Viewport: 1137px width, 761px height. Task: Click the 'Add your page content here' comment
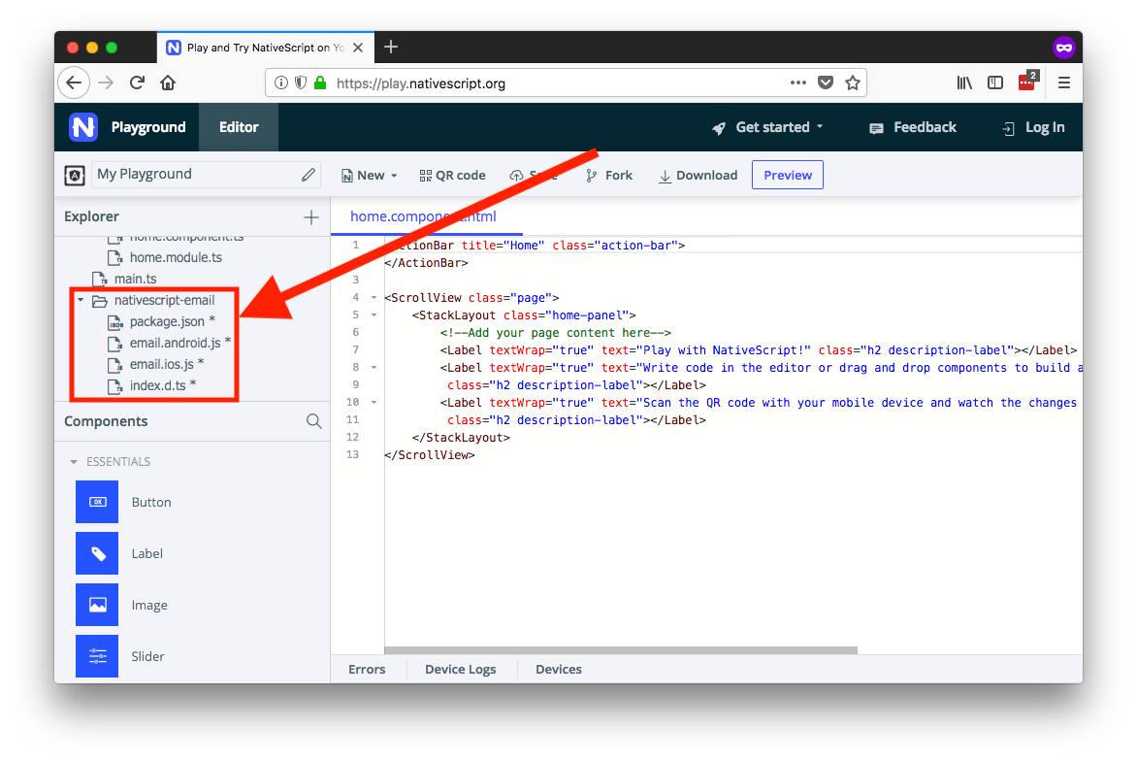click(x=556, y=332)
